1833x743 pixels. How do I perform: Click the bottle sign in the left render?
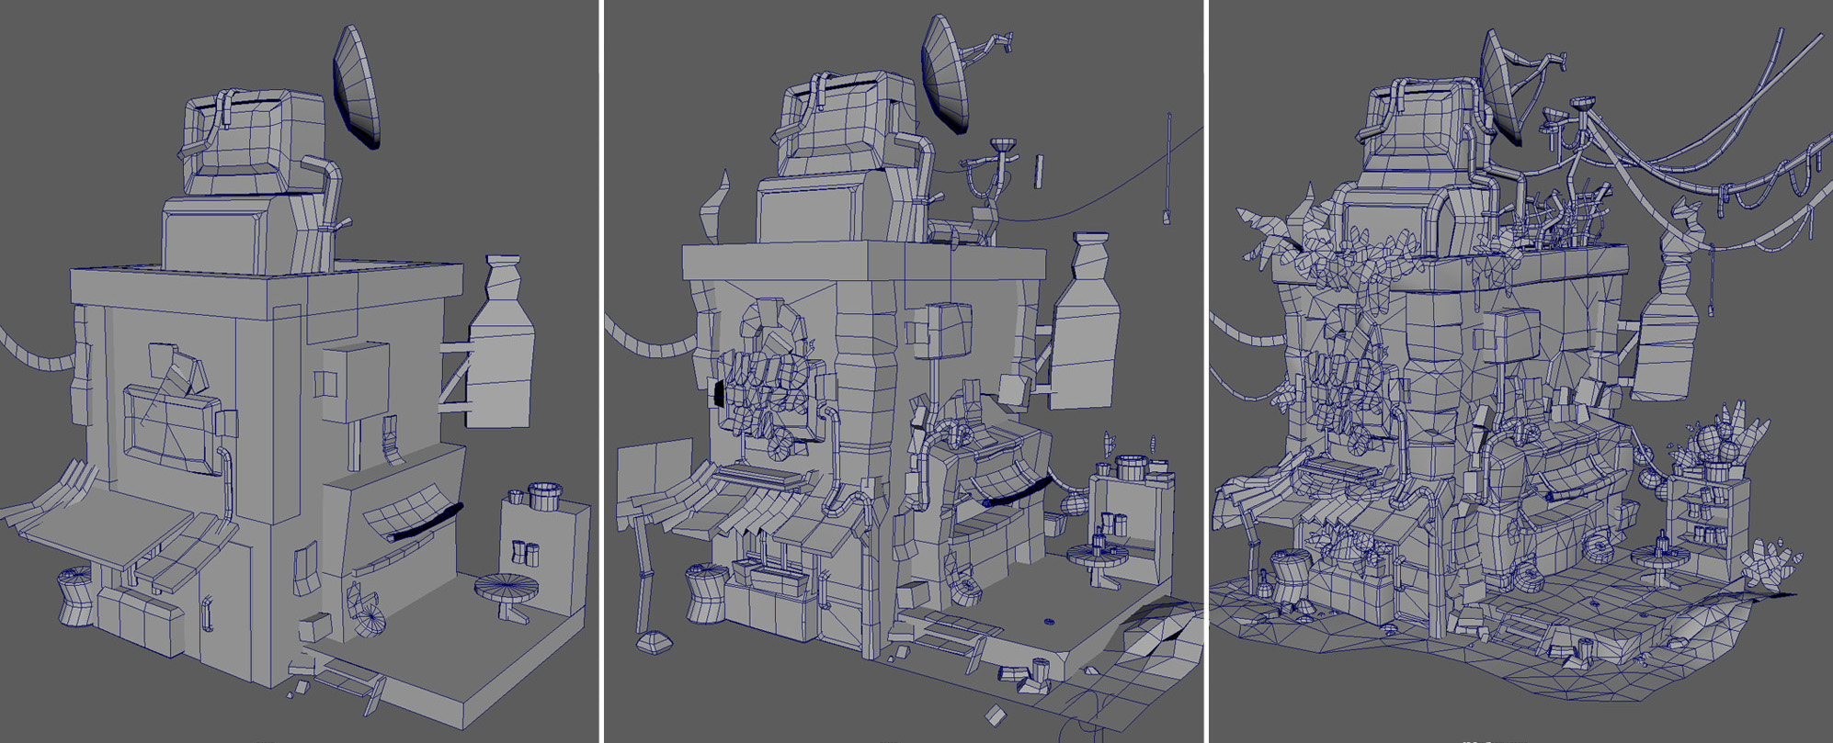click(501, 347)
